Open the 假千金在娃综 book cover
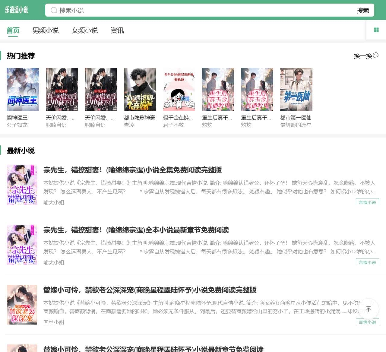Image resolution: width=386 pixels, height=352 pixels. tap(179, 89)
